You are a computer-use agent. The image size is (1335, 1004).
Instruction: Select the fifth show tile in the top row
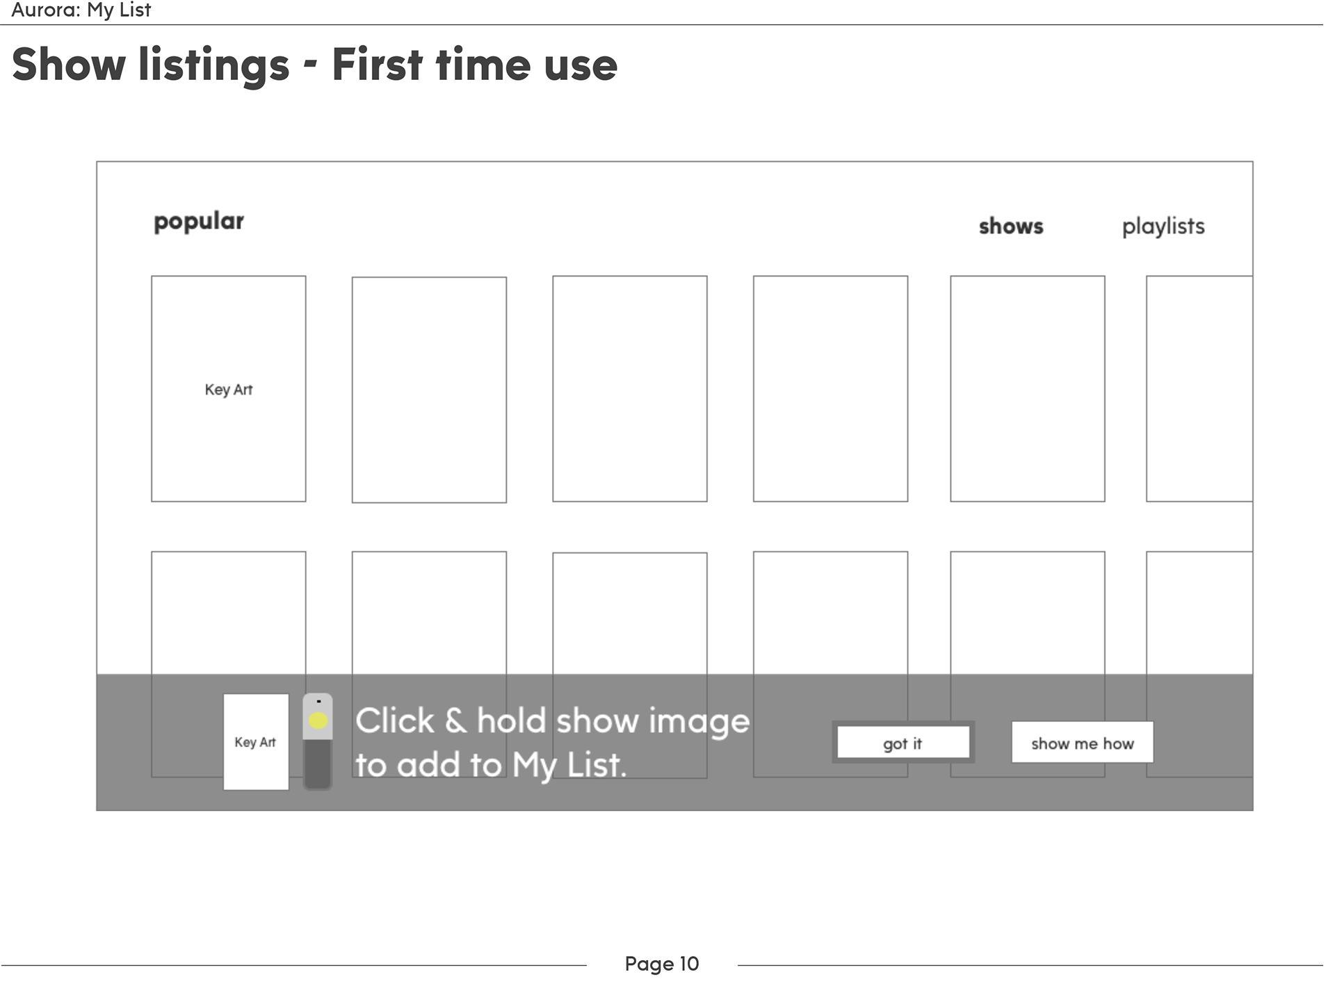click(1028, 388)
